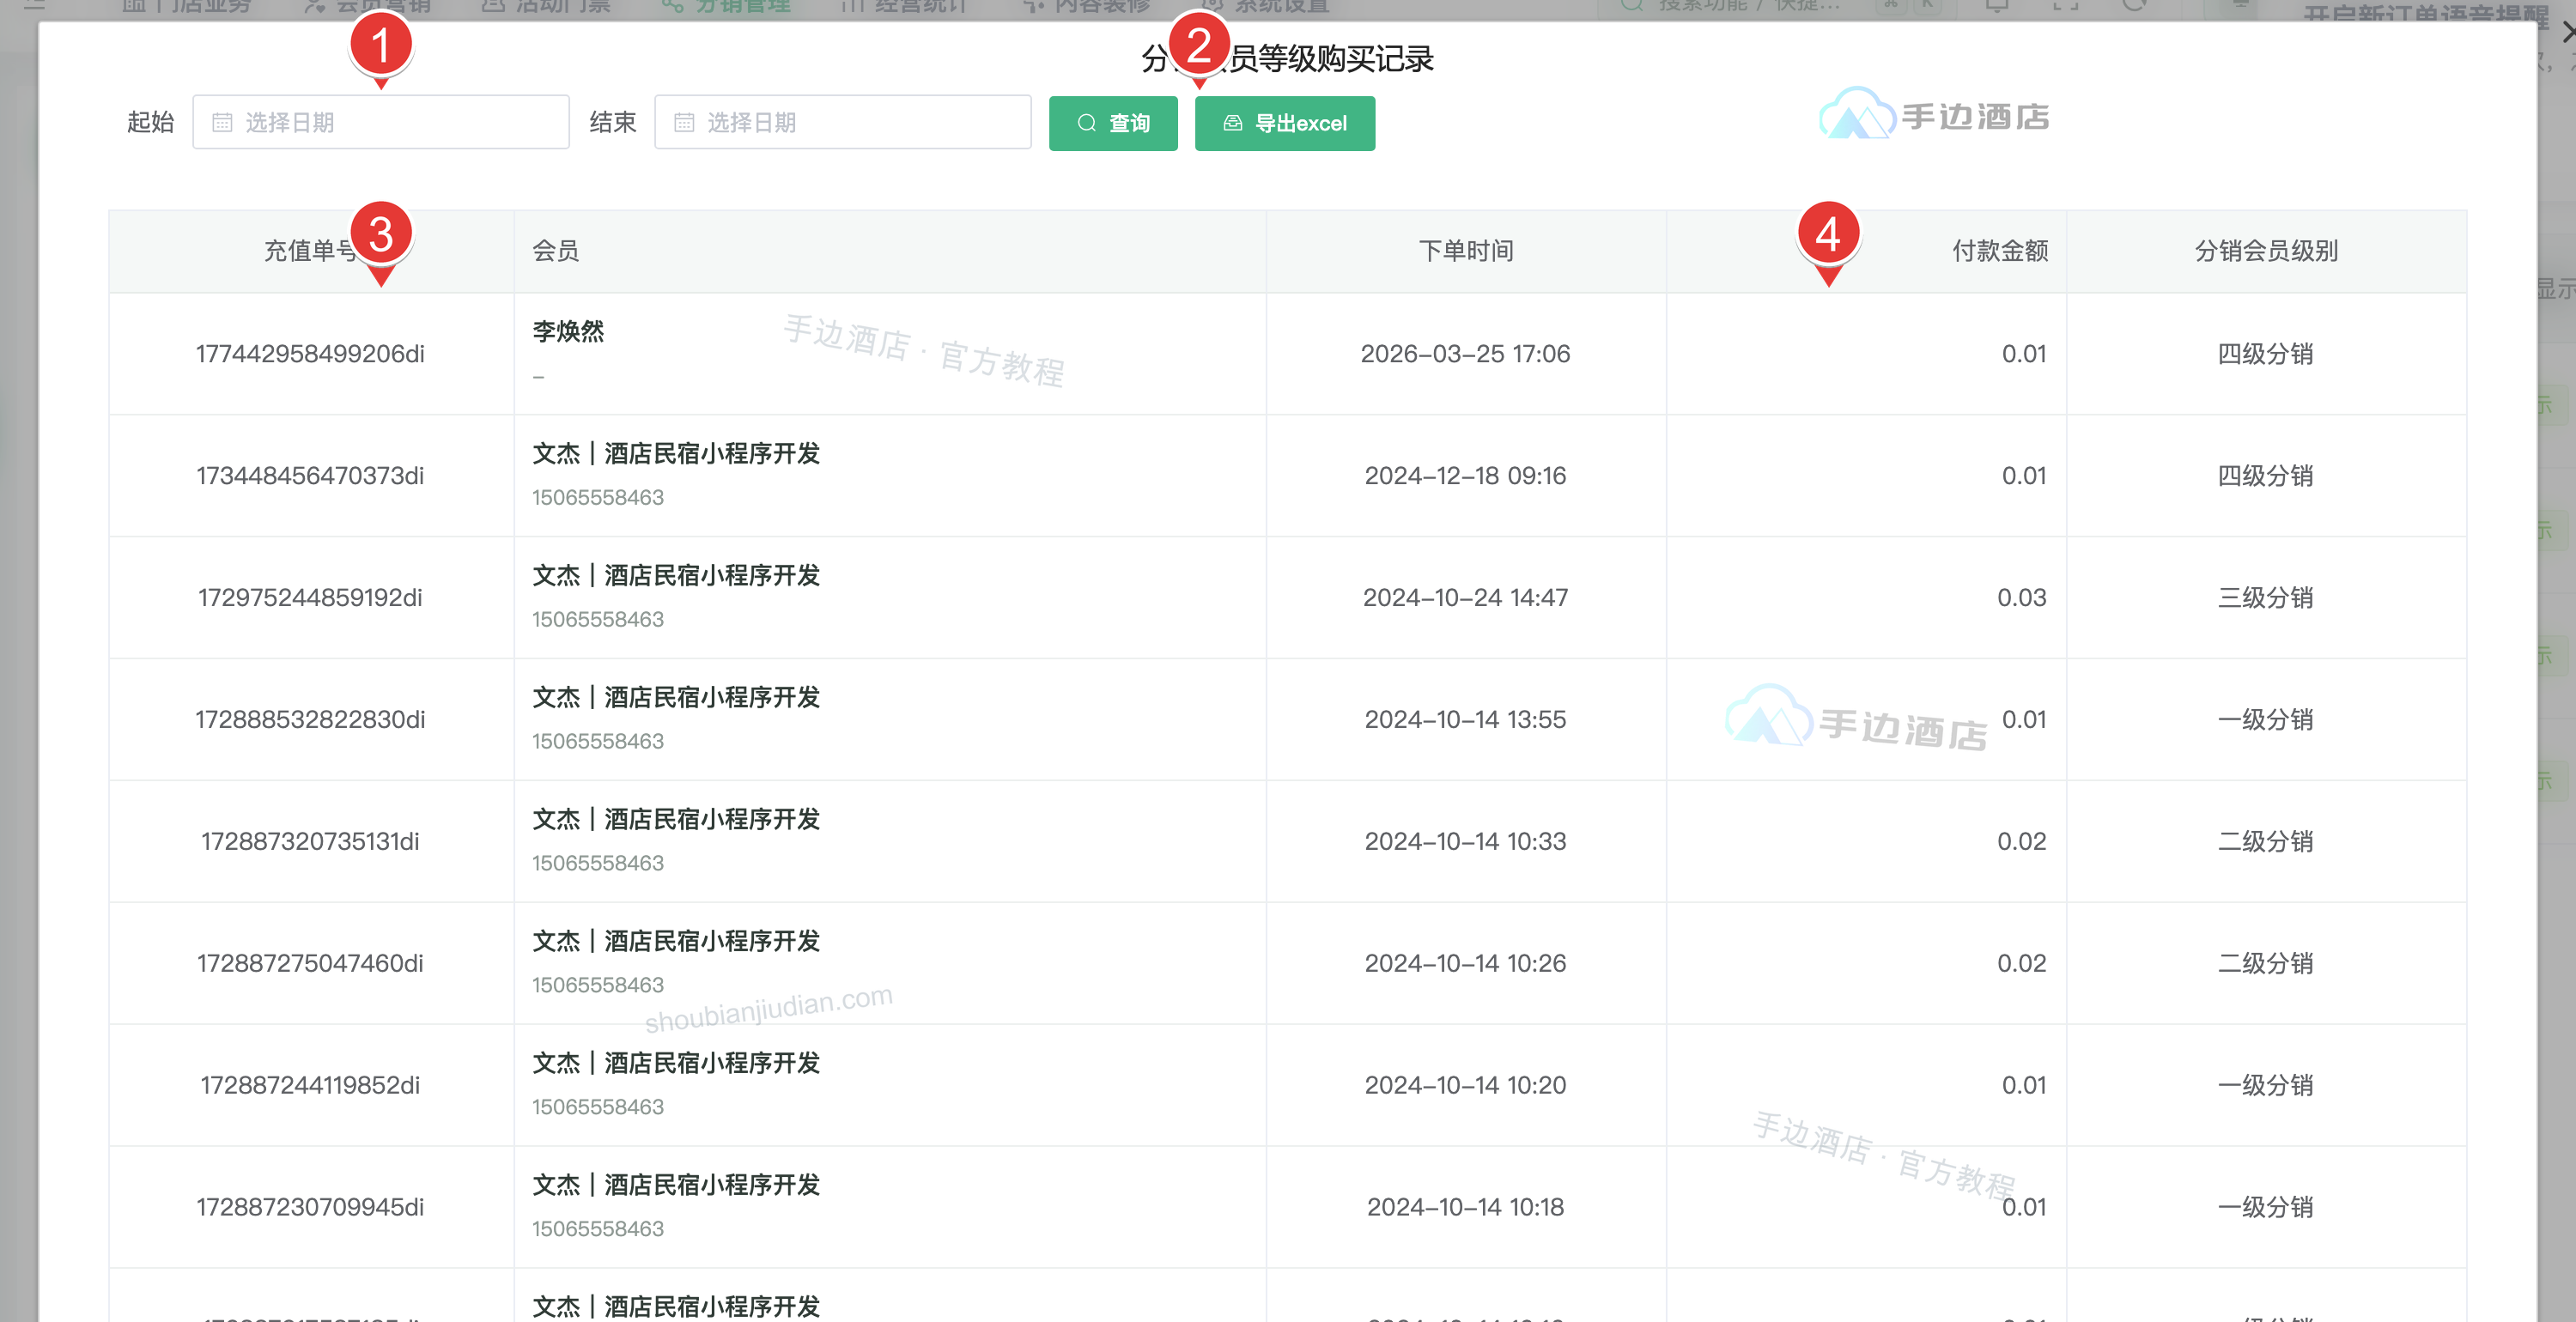Image resolution: width=2576 pixels, height=1322 pixels.
Task: Click the 0.02 amount in the 10:33 row
Action: (x=2022, y=842)
